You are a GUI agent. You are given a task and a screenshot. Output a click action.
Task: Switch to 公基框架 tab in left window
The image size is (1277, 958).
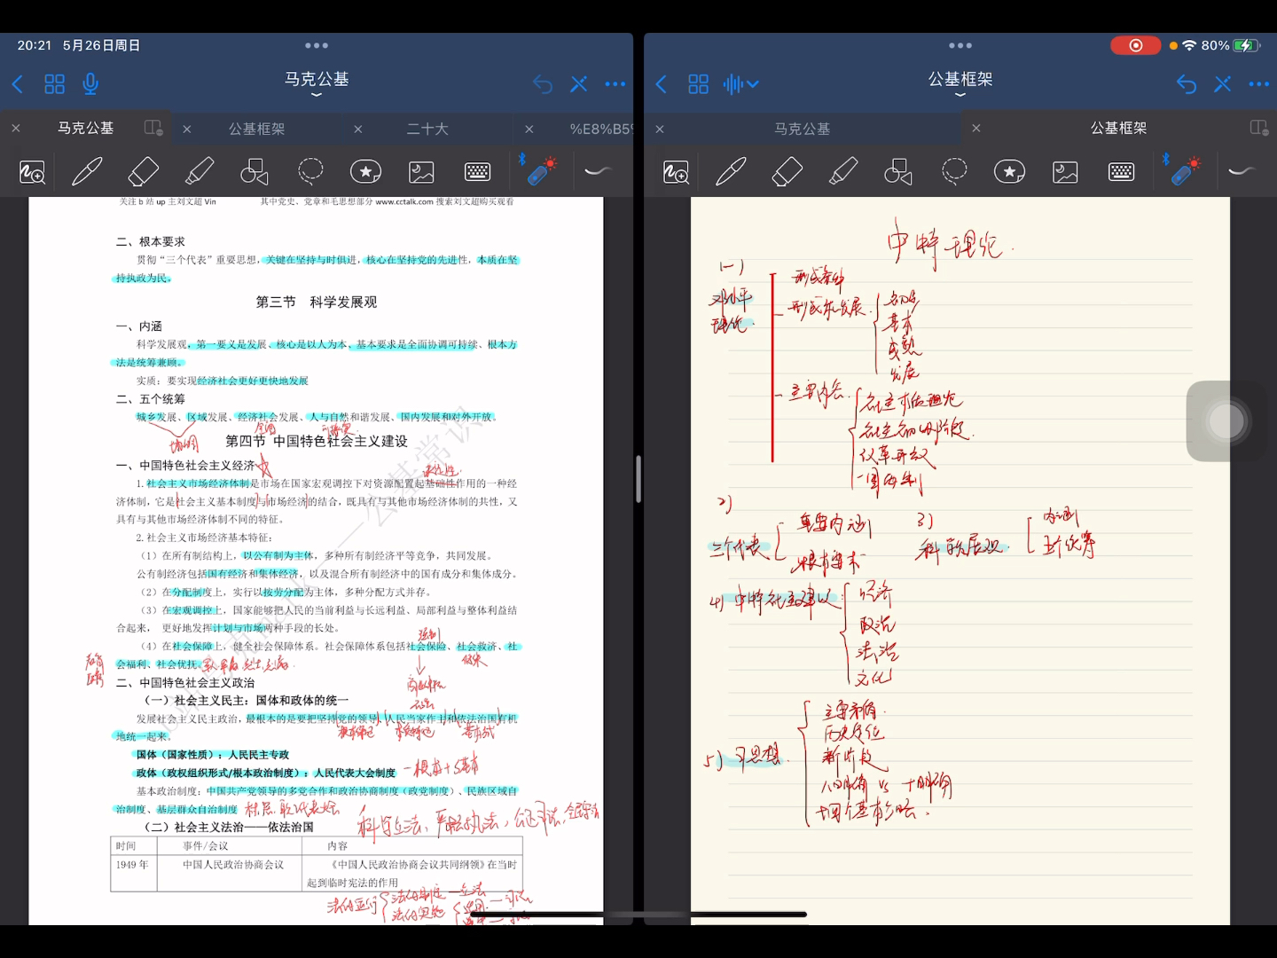tap(257, 129)
